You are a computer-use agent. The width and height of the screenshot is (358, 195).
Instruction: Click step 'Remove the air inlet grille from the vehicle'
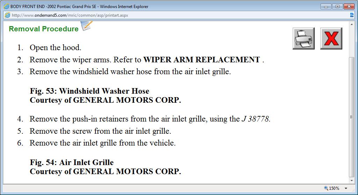coord(102,143)
